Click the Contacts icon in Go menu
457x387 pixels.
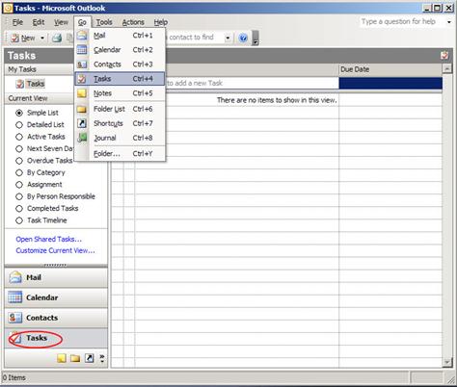(x=82, y=64)
